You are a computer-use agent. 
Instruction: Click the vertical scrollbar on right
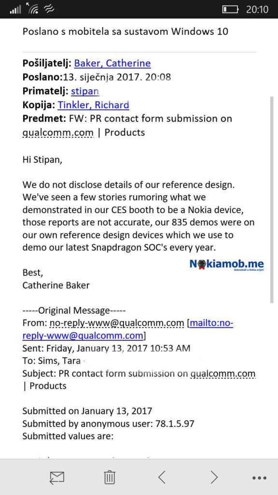click(x=272, y=200)
